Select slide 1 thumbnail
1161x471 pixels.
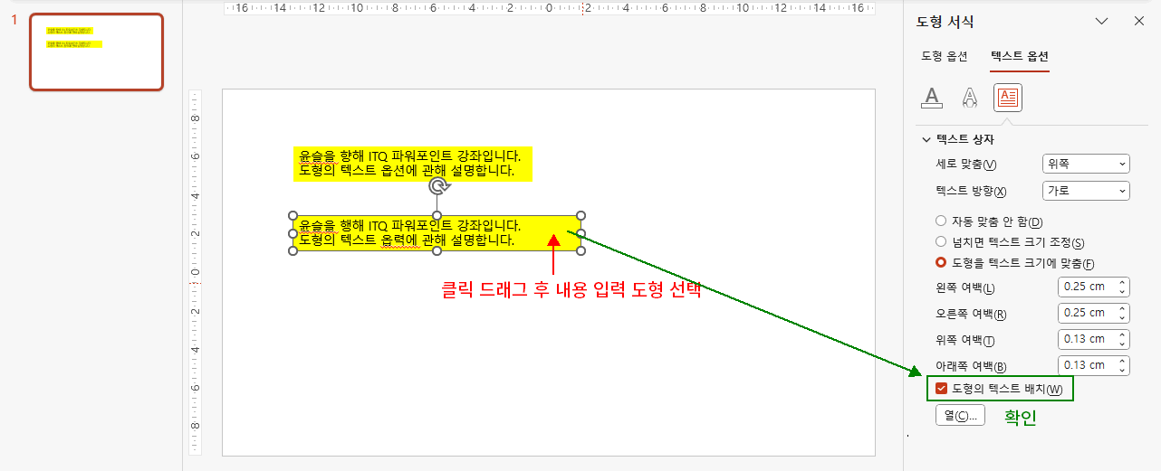tap(97, 52)
